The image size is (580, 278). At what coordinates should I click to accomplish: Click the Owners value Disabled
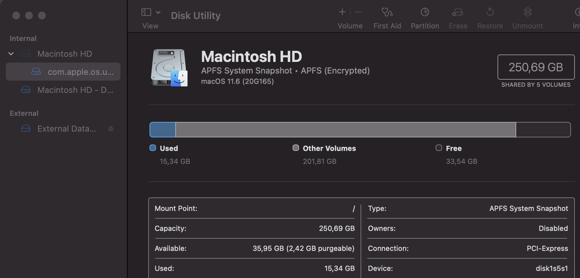tap(553, 228)
